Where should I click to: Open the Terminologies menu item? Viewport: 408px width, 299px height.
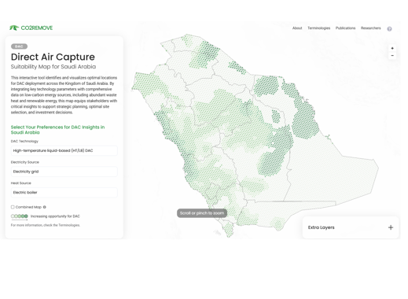pyautogui.click(x=318, y=28)
